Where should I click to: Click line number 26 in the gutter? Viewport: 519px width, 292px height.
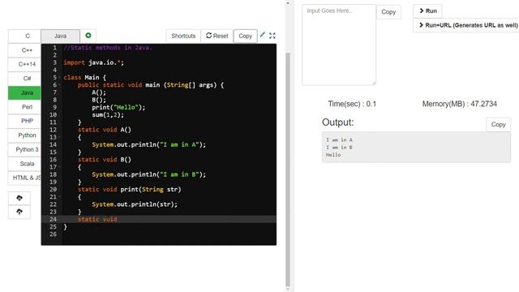pyautogui.click(x=53, y=234)
